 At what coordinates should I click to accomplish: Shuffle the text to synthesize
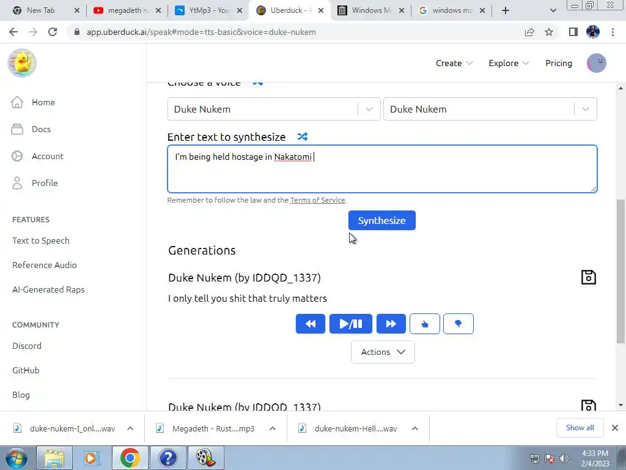(302, 136)
